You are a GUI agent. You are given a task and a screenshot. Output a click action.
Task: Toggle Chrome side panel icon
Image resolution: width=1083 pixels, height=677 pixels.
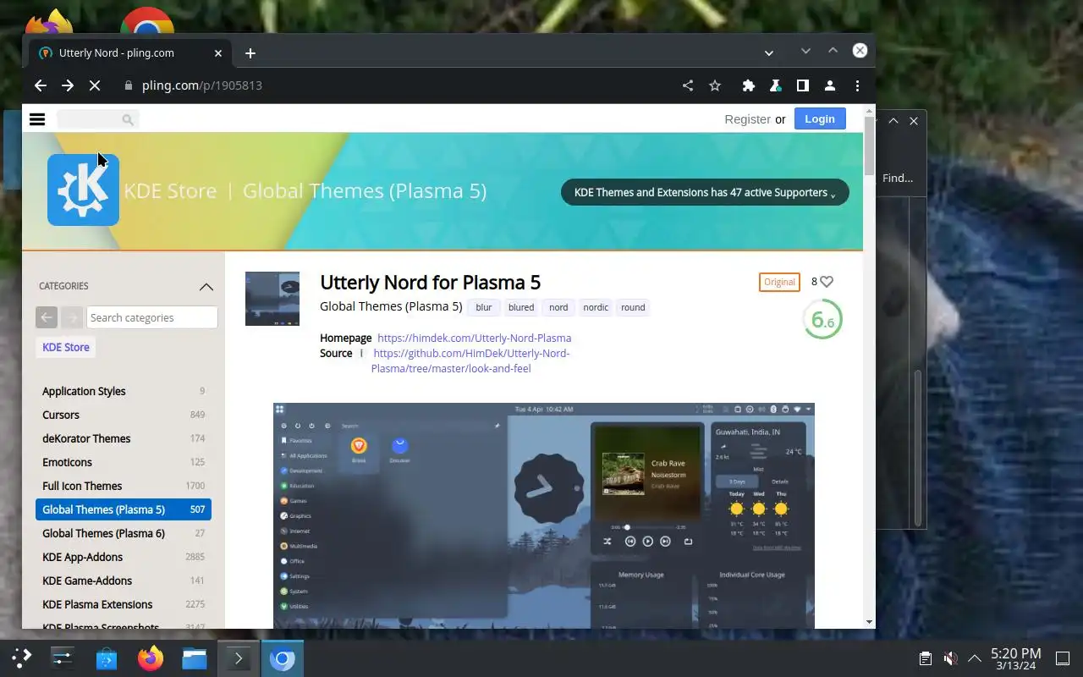802,85
